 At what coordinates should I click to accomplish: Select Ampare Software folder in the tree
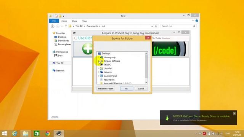[112, 61]
